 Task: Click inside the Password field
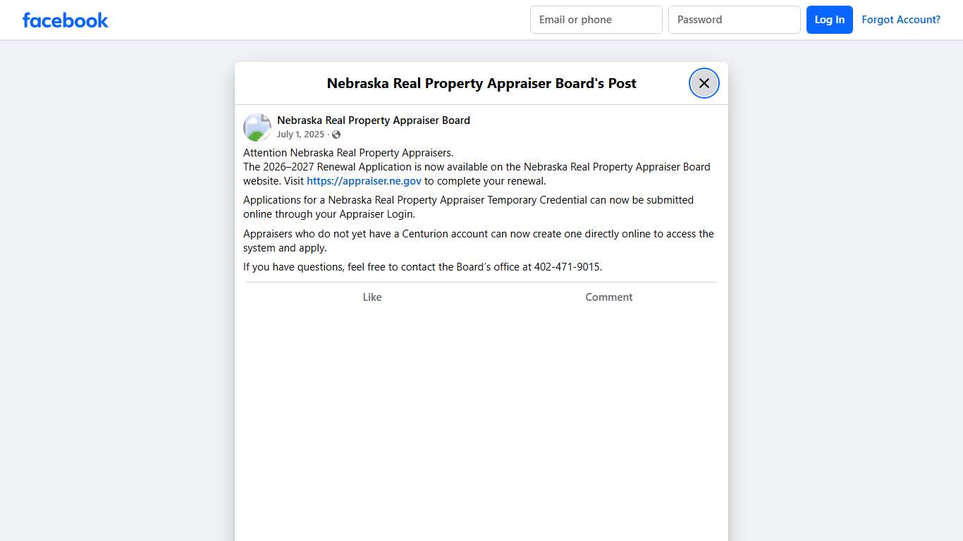click(734, 19)
